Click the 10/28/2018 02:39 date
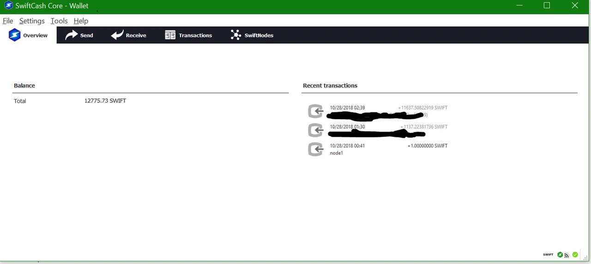The image size is (591, 264). [347, 108]
